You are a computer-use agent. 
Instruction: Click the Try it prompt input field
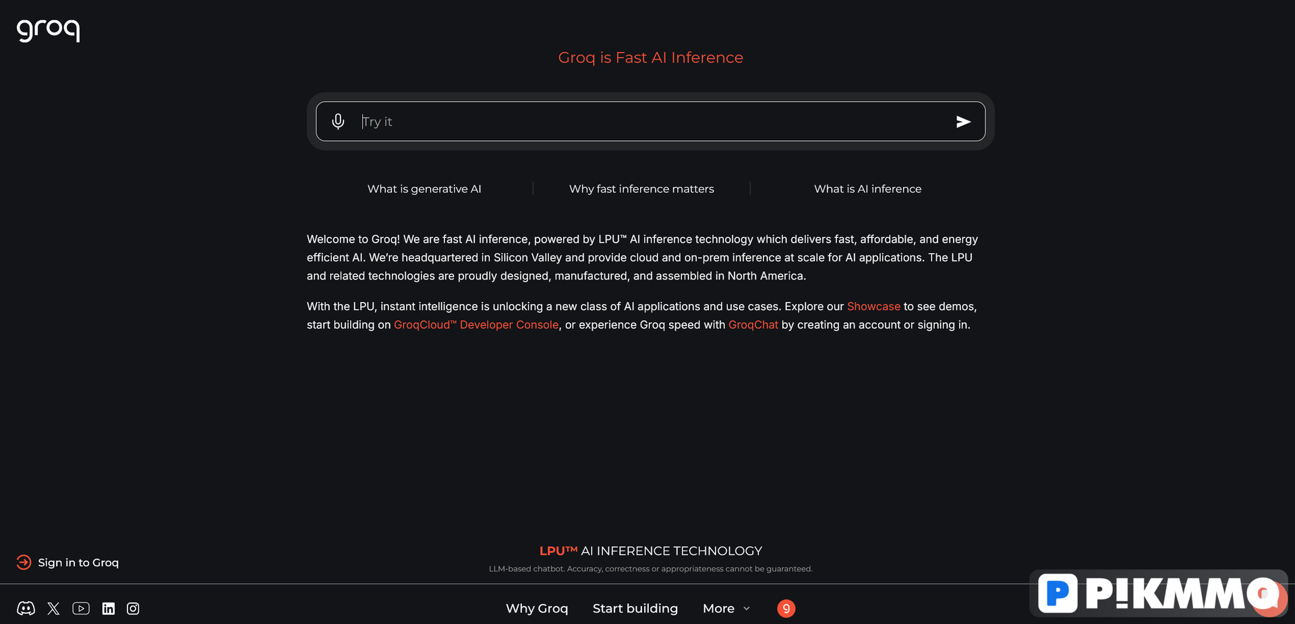[650, 121]
